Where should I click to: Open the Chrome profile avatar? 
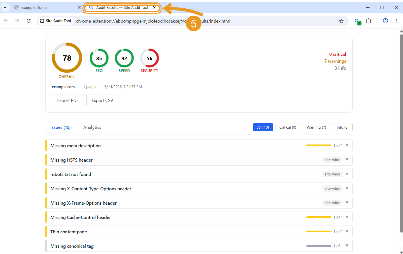[385, 21]
